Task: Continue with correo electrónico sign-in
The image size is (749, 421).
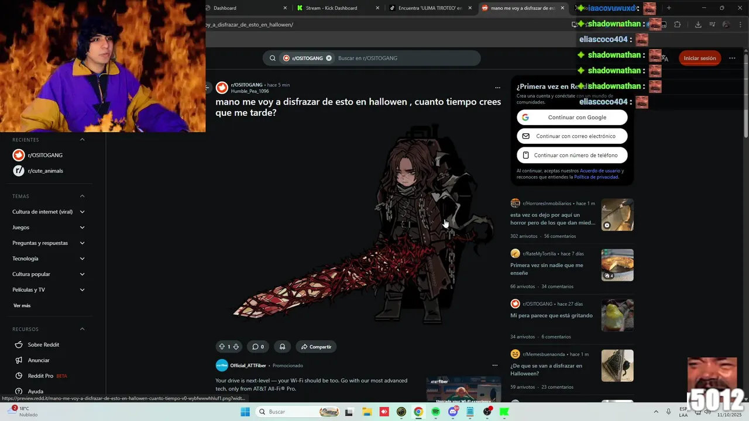Action: (x=572, y=136)
